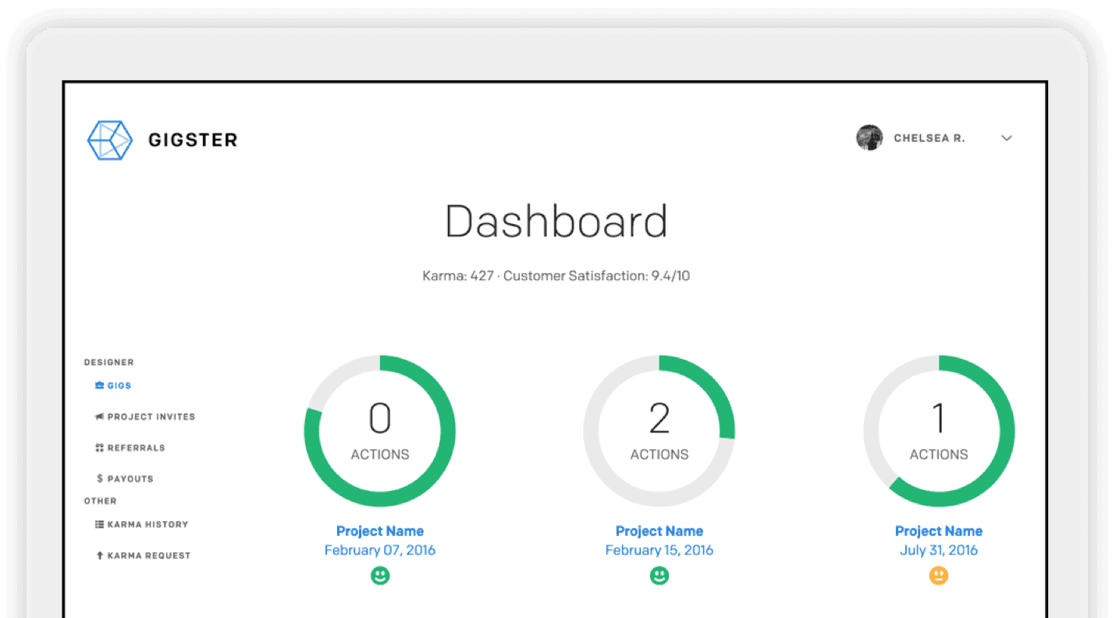The image size is (1116, 618).
Task: Click green smiley under February 07 project
Action: tap(380, 576)
